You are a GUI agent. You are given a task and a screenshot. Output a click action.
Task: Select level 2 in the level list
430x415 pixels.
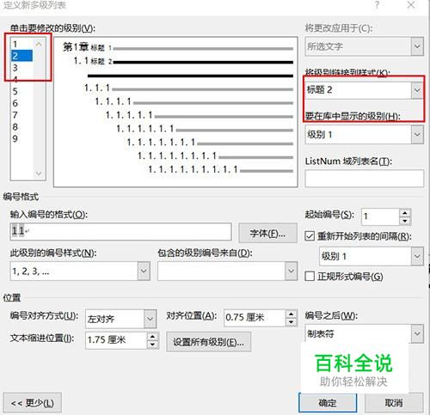pos(21,56)
